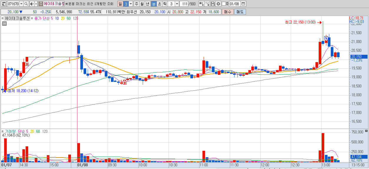Image resolution: width=369 pixels, height=169 pixels.
Task: Click the 01/07 date marker on time axis
Action: click(x=6, y=165)
